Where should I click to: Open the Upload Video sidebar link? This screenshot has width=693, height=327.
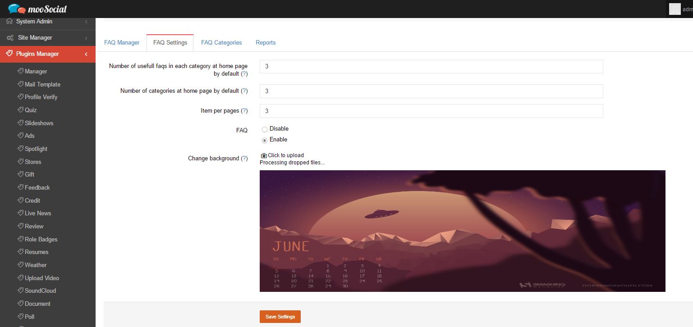42,278
